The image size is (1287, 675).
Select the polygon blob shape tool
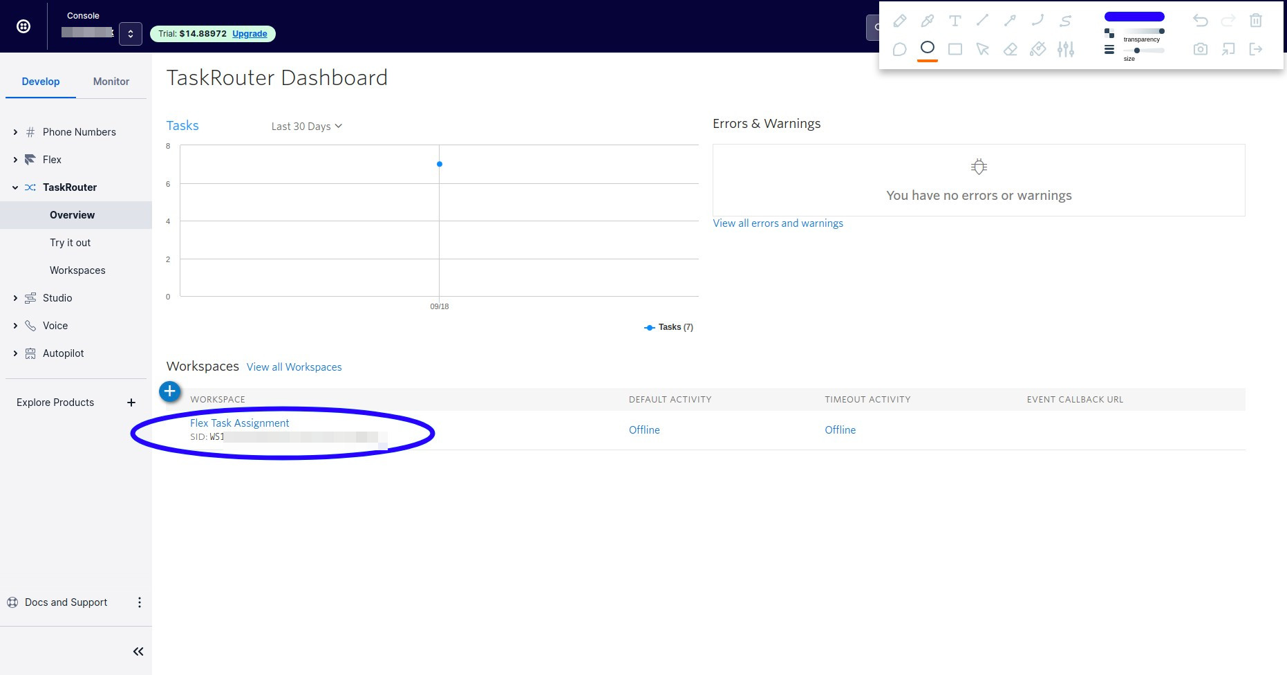[899, 49]
